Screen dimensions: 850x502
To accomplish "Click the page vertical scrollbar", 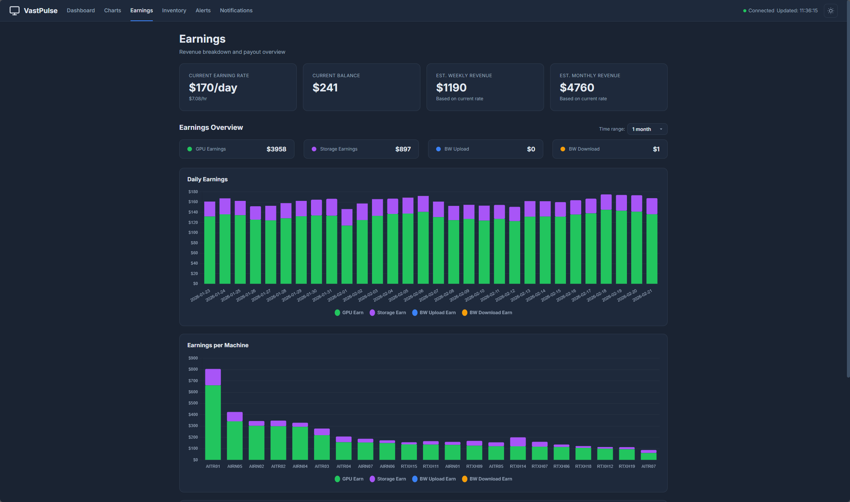I will coord(848,192).
